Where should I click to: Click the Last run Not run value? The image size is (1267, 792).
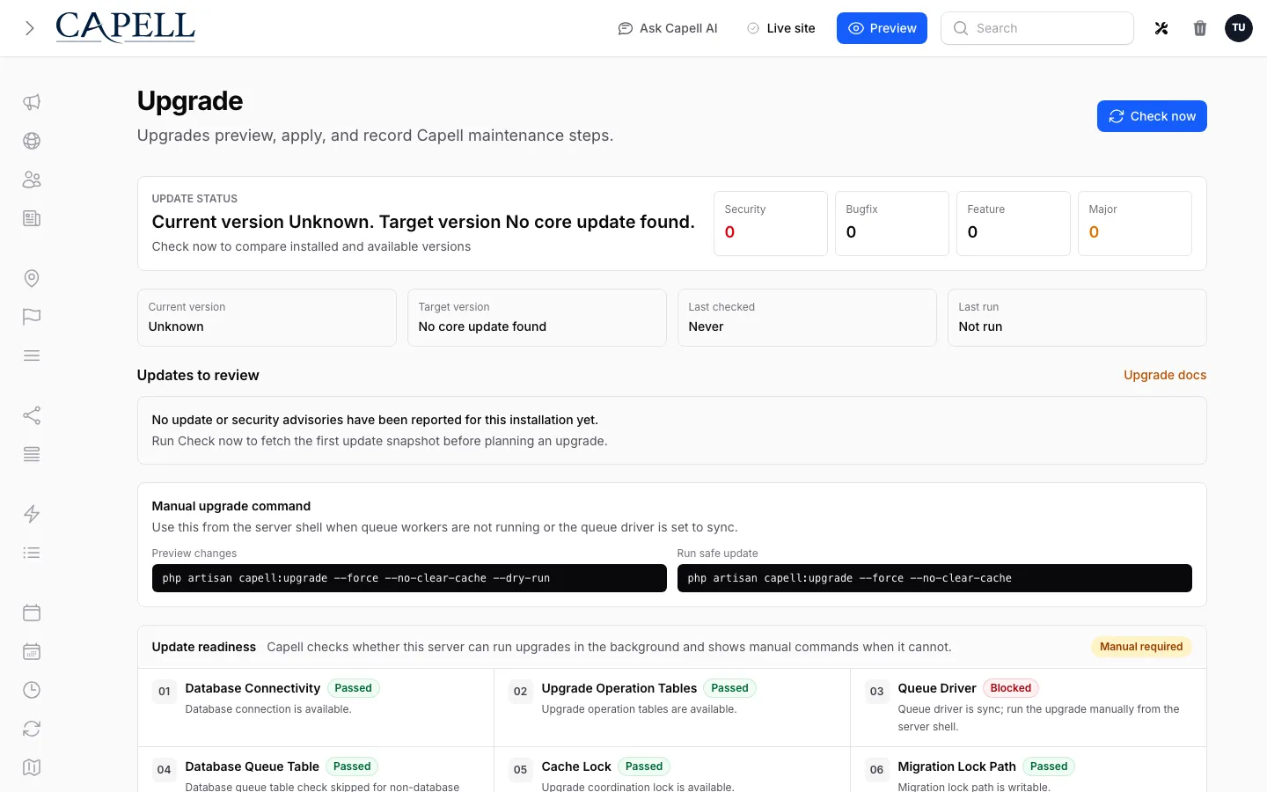(980, 326)
